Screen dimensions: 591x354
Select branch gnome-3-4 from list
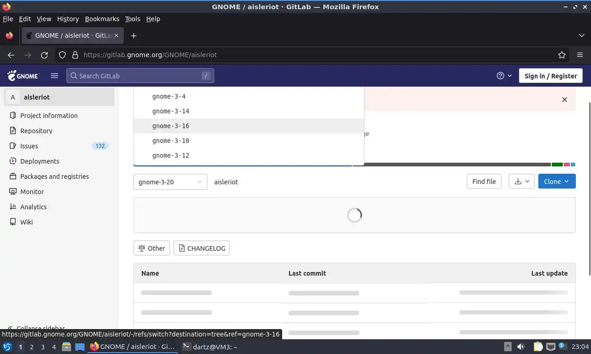tap(248, 96)
